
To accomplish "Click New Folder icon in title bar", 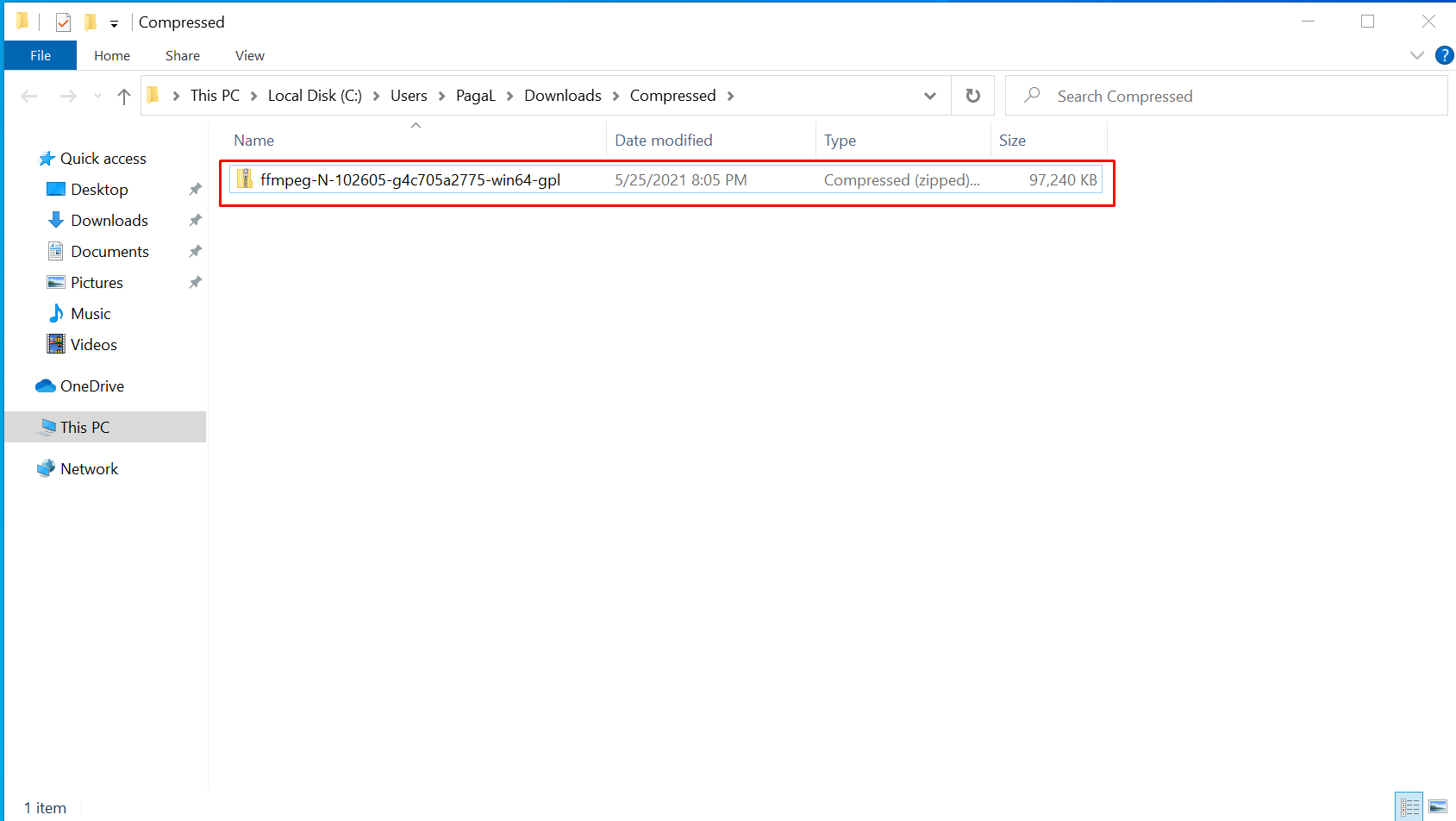I will [91, 22].
